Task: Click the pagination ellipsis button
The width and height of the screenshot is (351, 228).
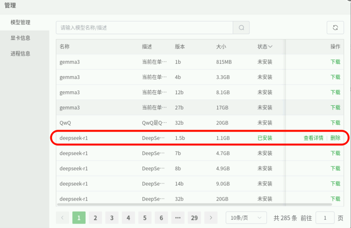Action: click(178, 218)
